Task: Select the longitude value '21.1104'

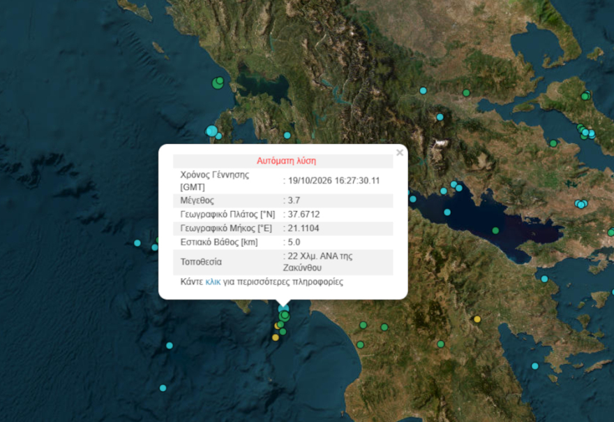Action: (x=304, y=228)
